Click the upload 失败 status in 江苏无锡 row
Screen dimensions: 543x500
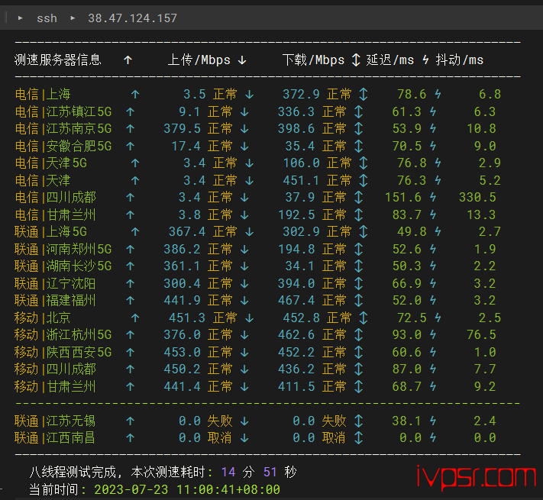(220, 421)
